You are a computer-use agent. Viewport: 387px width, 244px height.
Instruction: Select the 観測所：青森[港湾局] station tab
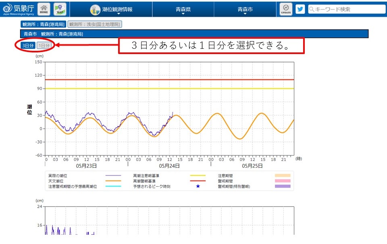click(x=43, y=24)
